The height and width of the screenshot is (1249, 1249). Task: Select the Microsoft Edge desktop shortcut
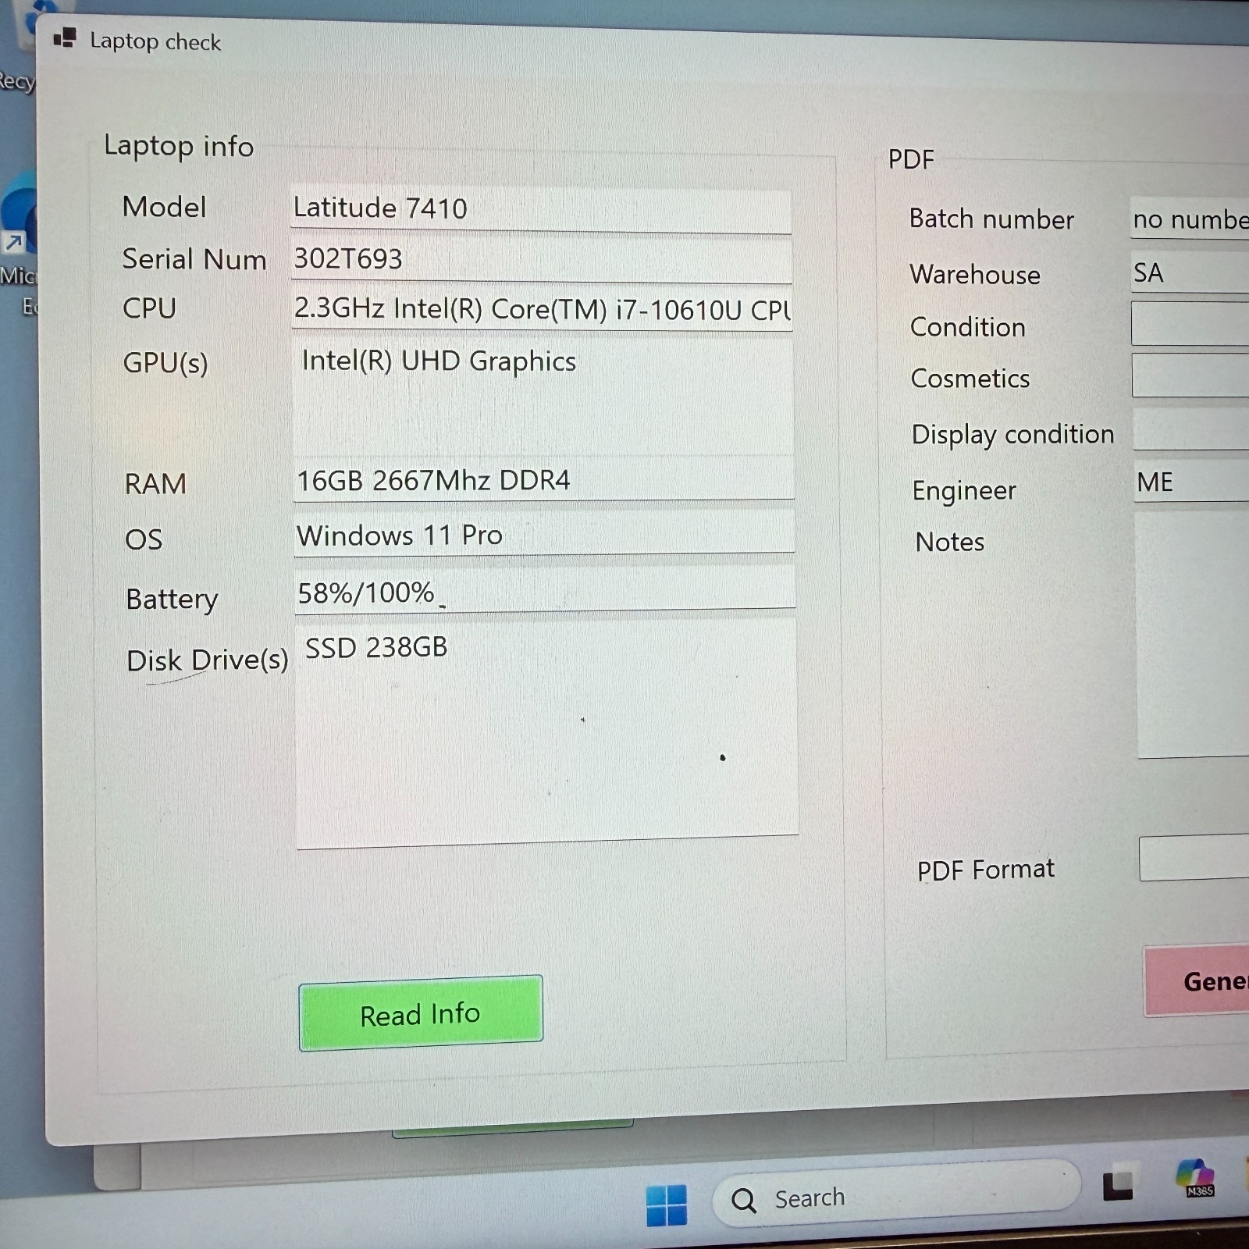tap(17, 242)
